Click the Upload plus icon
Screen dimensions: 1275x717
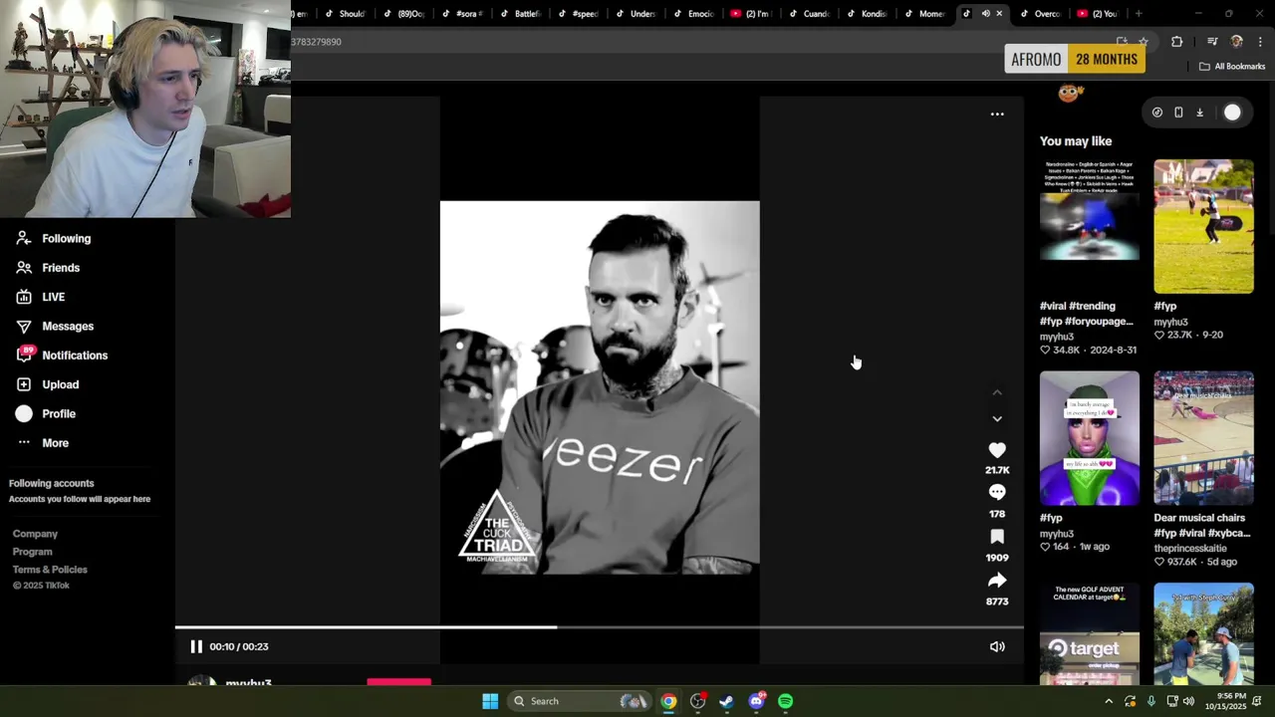(x=24, y=384)
